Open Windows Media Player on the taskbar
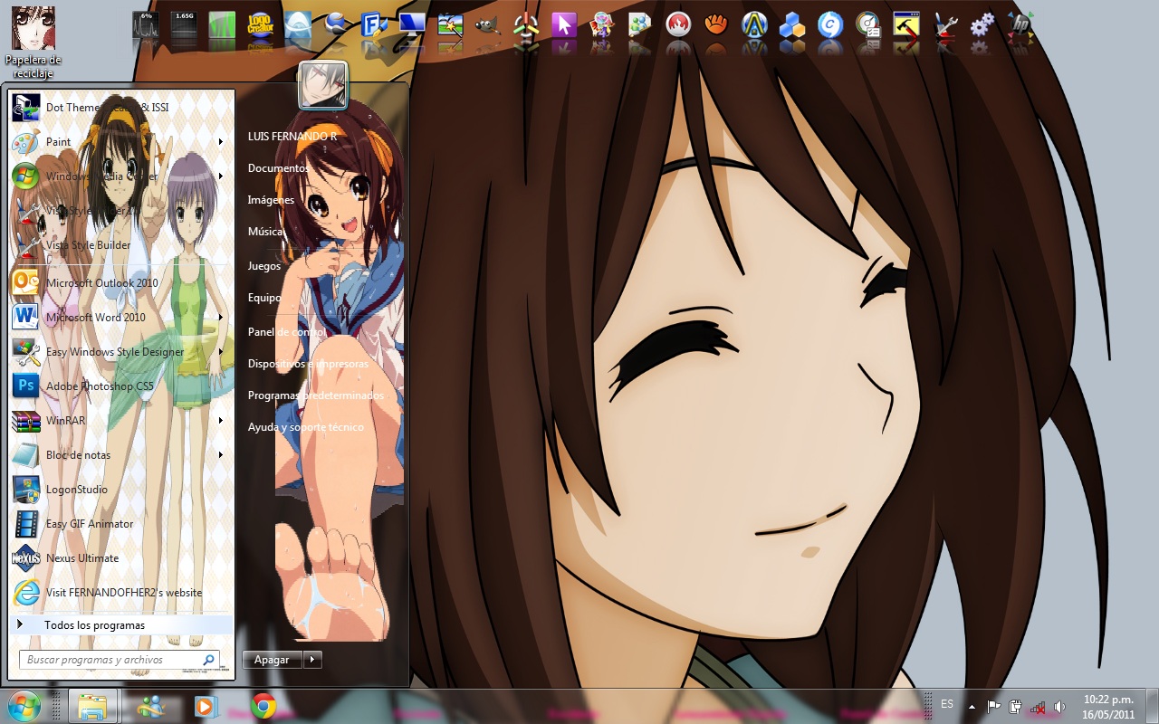The width and height of the screenshot is (1159, 724). click(206, 705)
